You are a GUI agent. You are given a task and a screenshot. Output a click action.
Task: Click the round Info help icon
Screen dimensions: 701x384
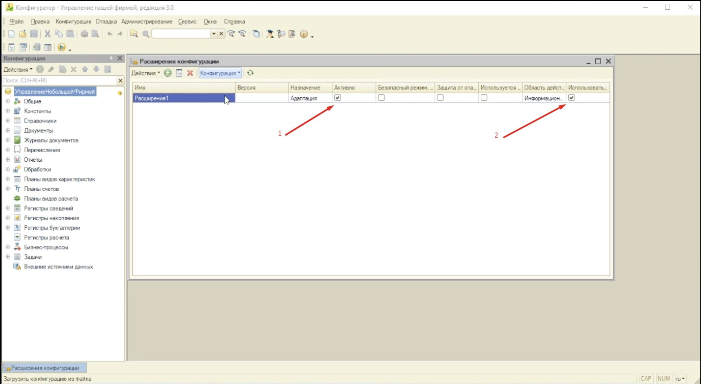pyautogui.click(x=304, y=34)
